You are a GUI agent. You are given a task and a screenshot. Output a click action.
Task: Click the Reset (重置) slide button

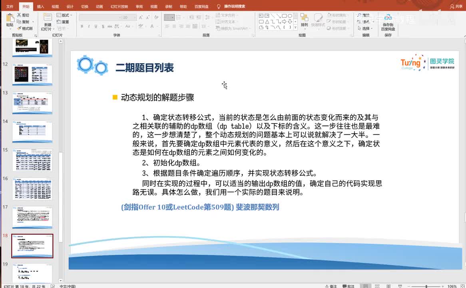63,22
